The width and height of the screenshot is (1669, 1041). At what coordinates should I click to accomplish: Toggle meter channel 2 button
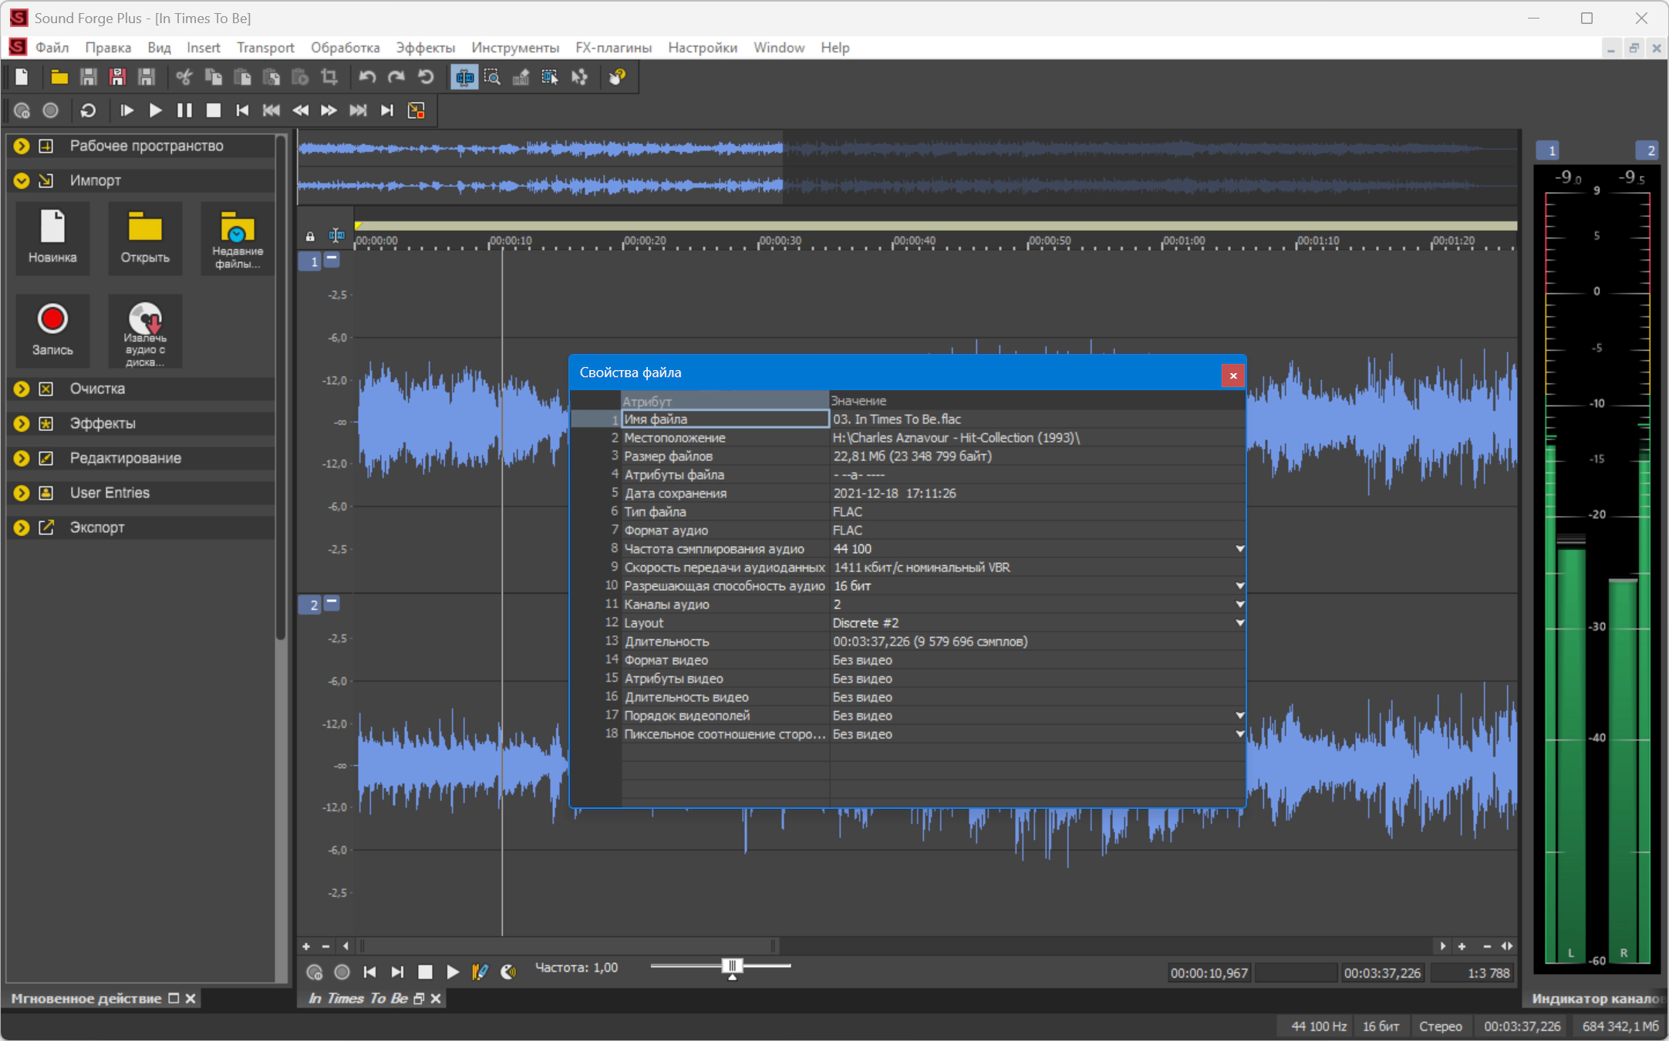click(1647, 150)
